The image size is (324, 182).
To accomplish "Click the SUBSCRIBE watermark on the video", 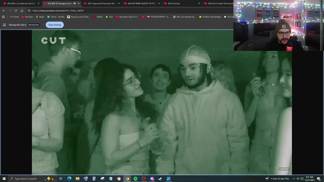I will (284, 169).
